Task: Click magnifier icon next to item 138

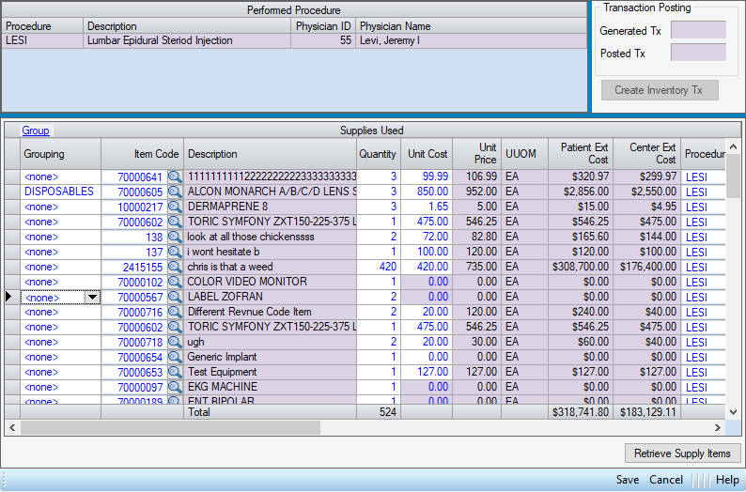Action: point(175,237)
